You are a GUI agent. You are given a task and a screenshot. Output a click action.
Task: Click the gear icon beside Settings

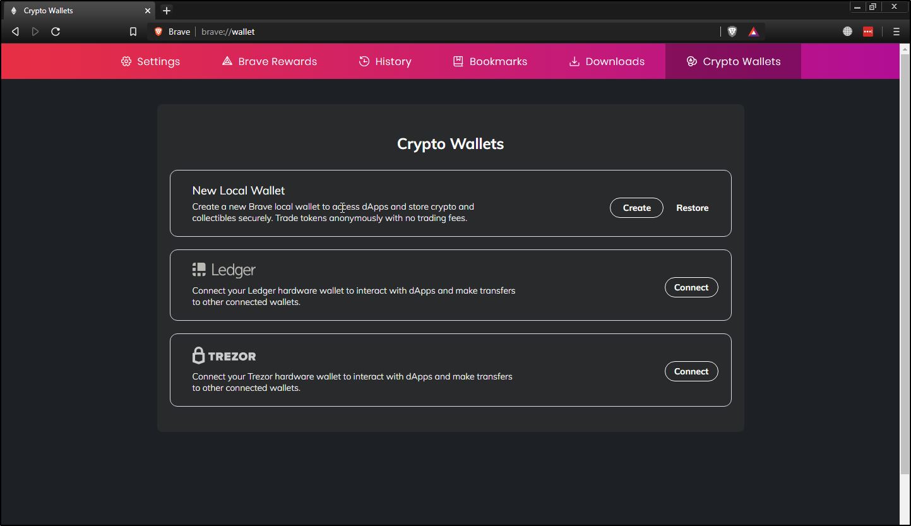tap(124, 61)
